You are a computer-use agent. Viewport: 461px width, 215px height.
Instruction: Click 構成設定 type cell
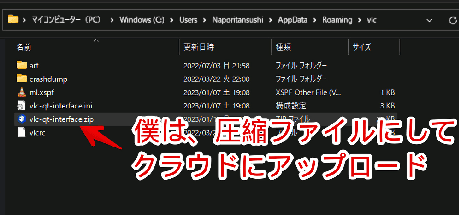[291, 106]
